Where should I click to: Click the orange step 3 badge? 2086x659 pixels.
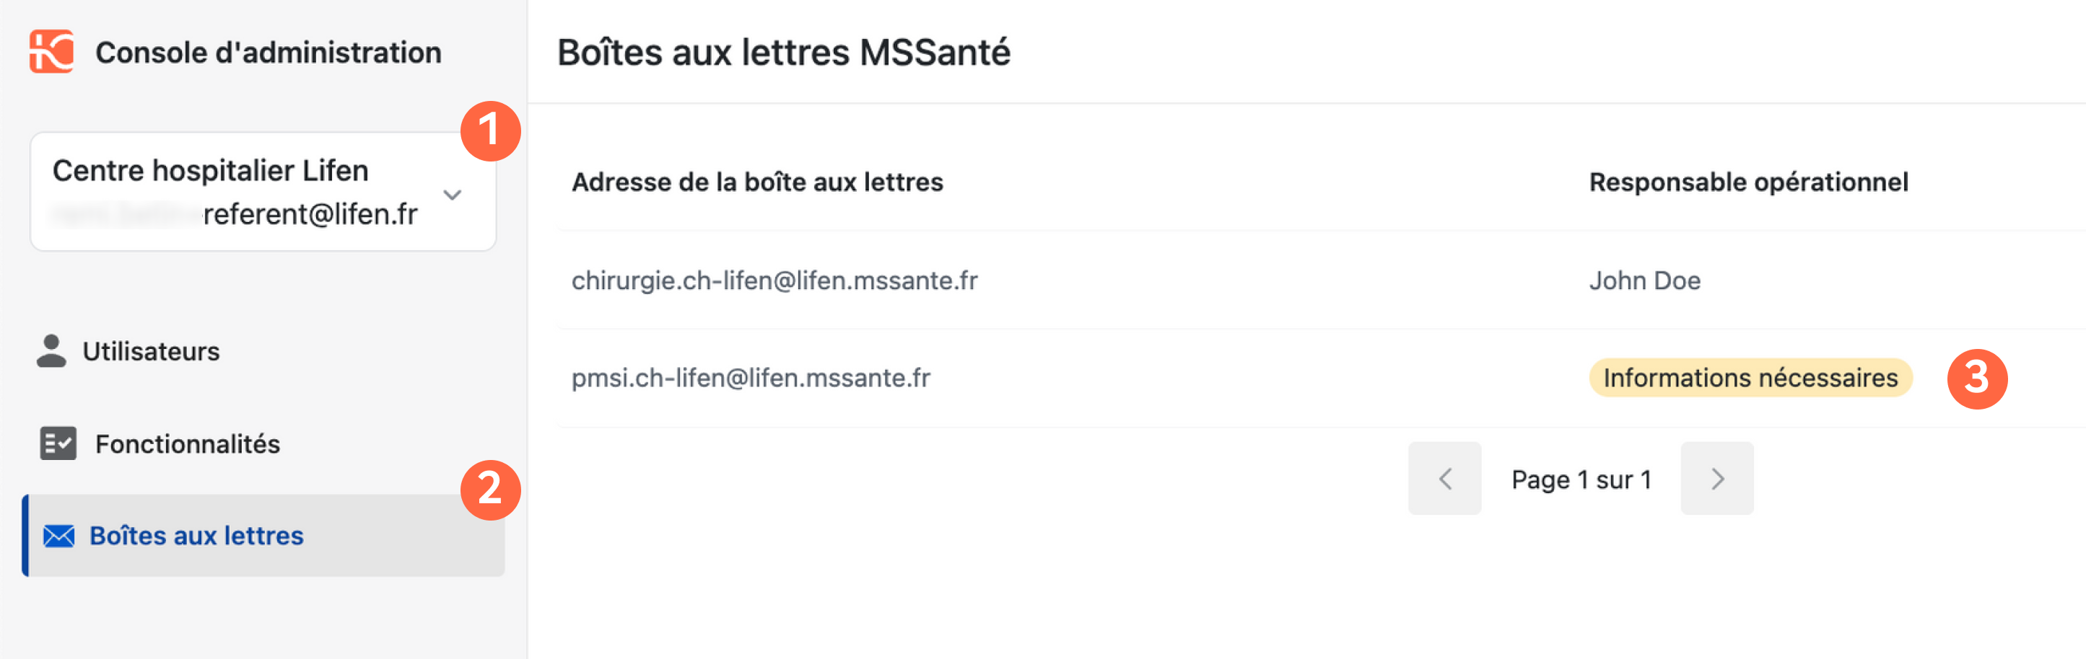1977,379
